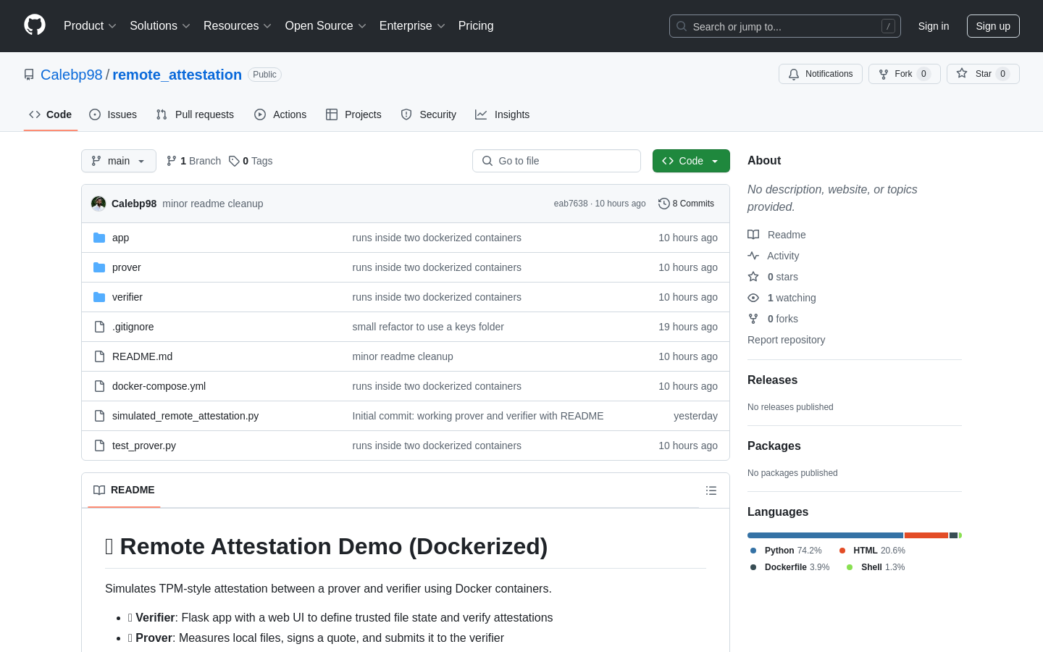Open 'minor readme cleanup' commit message header
Image resolution: width=1043 pixels, height=652 pixels.
coord(213,204)
